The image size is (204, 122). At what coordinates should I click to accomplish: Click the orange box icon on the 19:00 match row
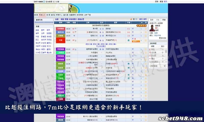[x=146, y=32]
